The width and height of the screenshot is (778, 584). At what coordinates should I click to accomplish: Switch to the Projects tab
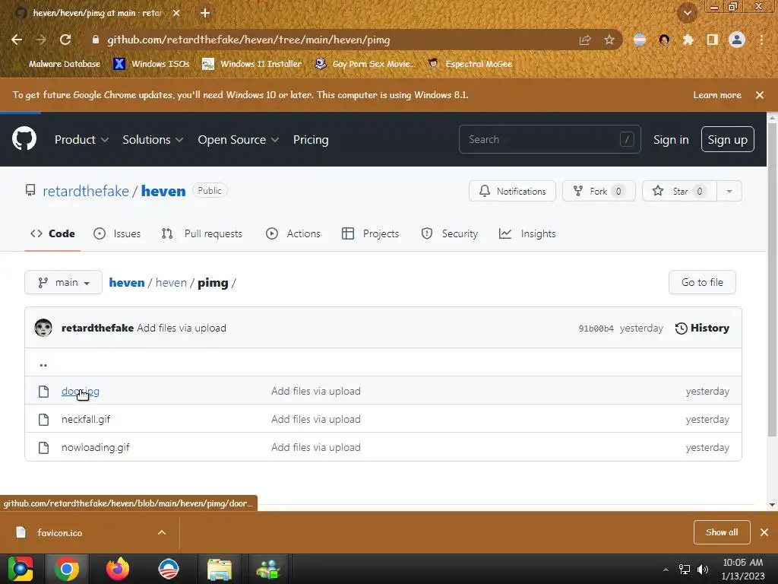click(371, 233)
